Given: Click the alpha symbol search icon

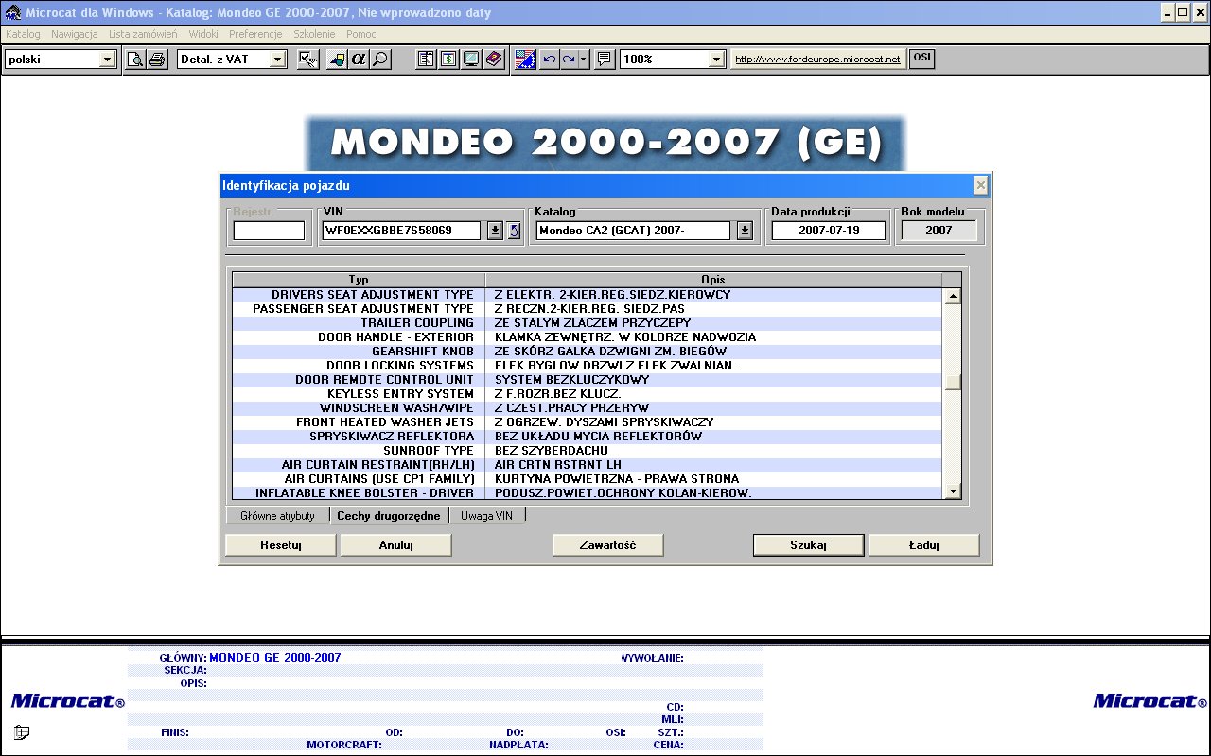Looking at the screenshot, I should click(359, 60).
